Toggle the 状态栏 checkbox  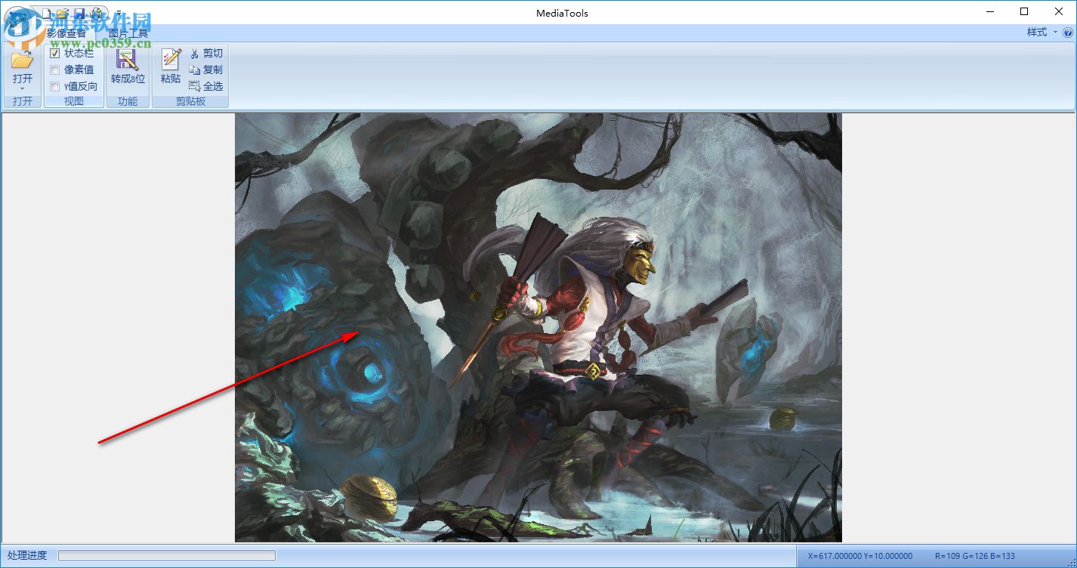(x=54, y=54)
